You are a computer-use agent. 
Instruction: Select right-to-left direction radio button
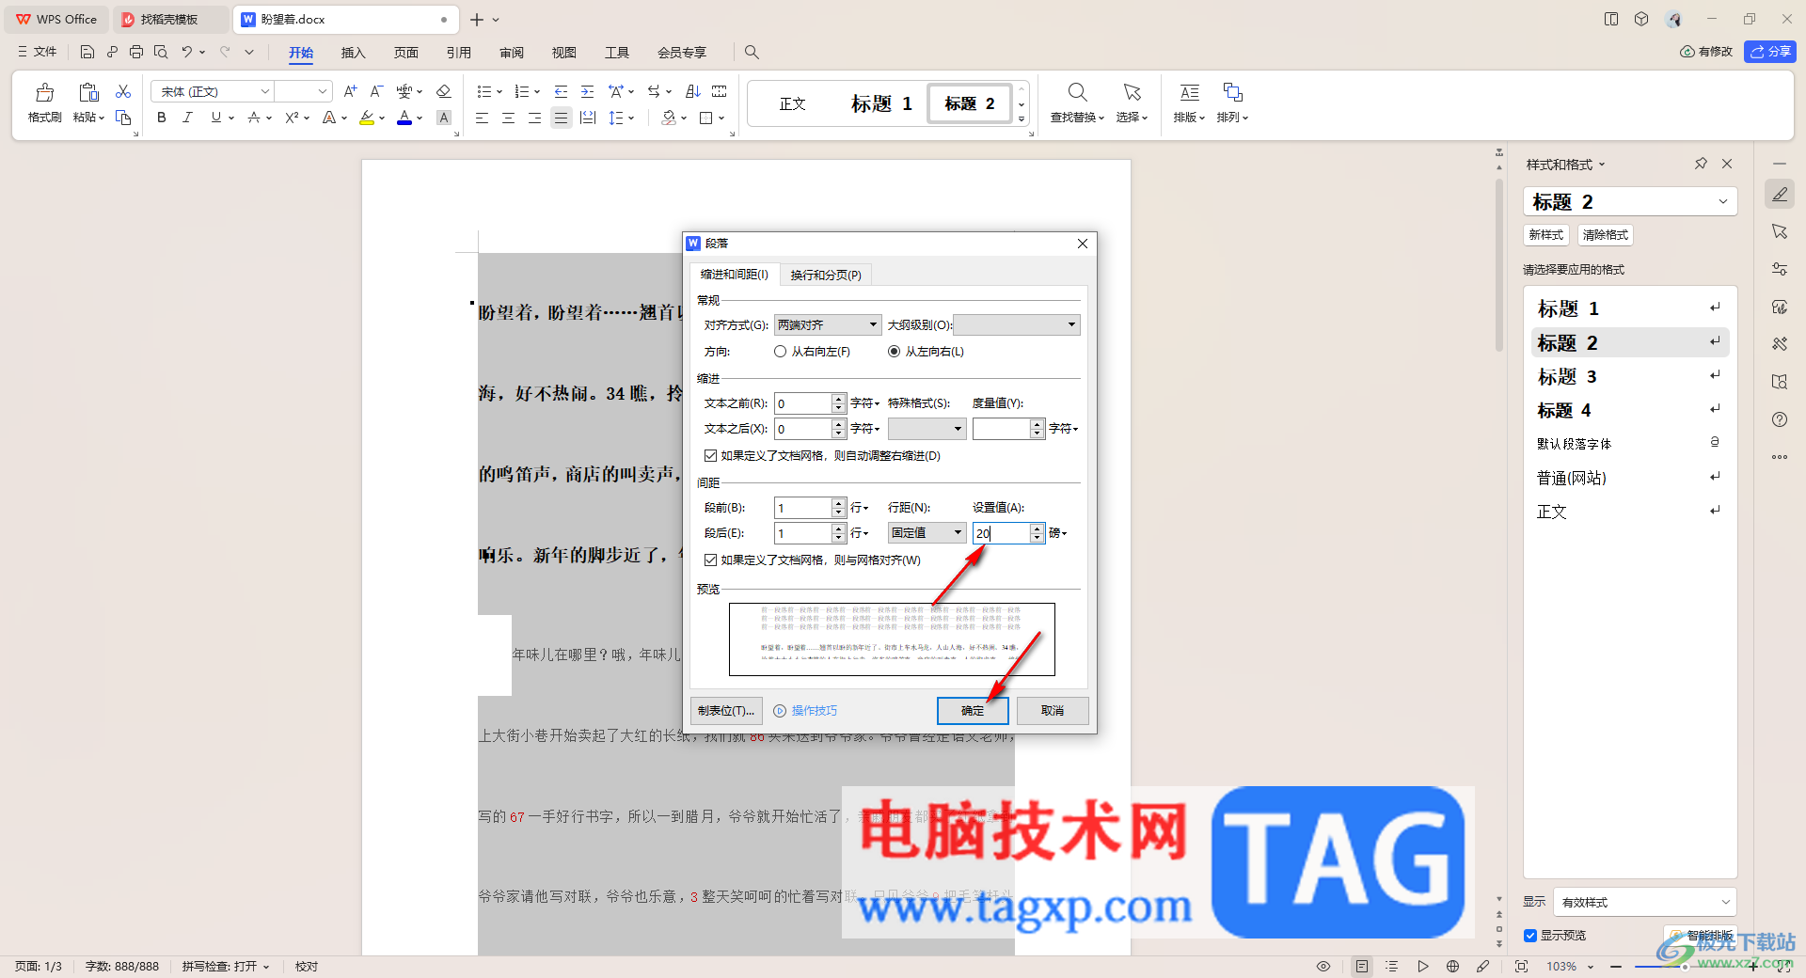tap(781, 352)
